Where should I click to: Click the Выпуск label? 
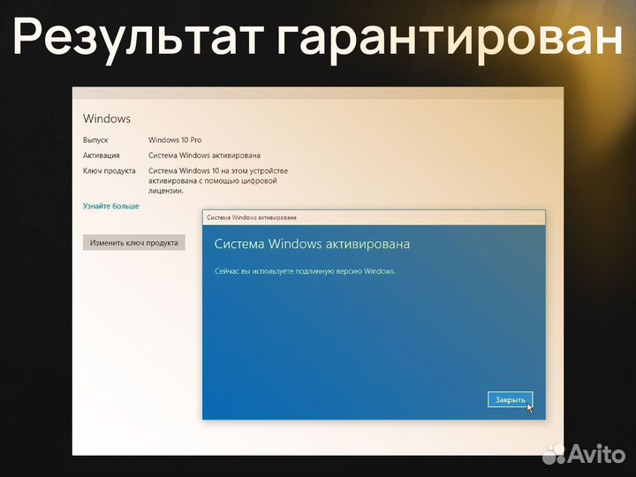pos(95,140)
